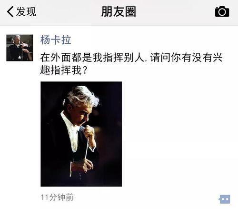Click the 杨卡拉 username link
The height and width of the screenshot is (209, 238).
point(56,40)
